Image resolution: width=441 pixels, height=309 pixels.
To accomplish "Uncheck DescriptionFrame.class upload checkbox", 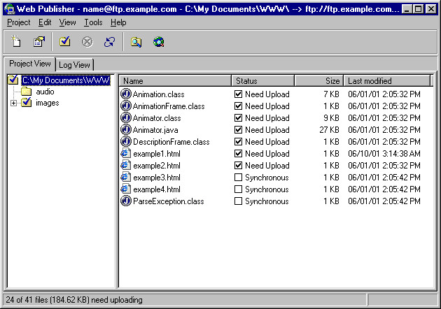I will point(238,142).
